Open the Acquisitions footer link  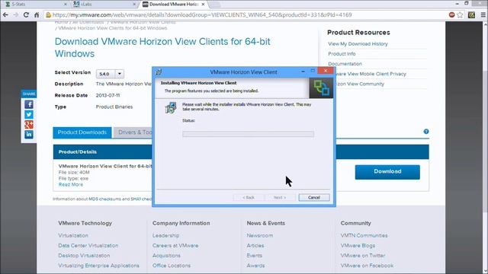tap(166, 256)
